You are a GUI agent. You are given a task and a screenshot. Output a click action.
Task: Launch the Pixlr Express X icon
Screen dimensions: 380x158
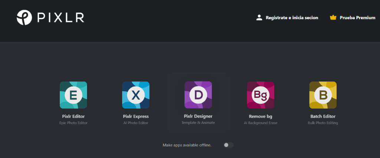pyautogui.click(x=136, y=95)
